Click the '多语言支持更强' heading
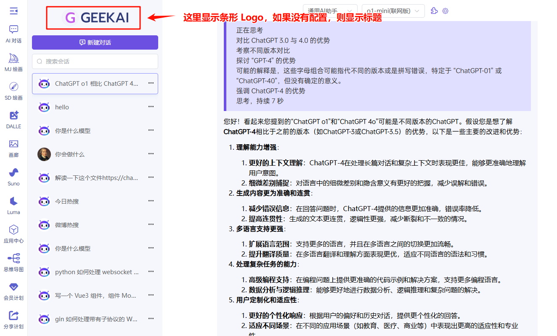 260,229
